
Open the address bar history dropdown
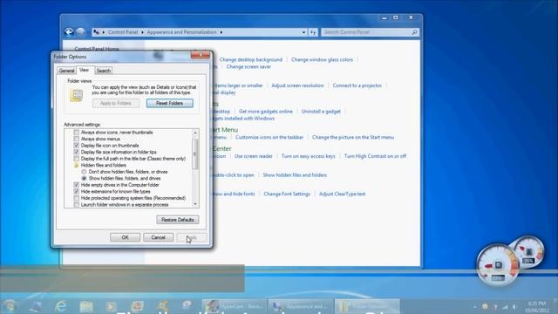(303, 32)
